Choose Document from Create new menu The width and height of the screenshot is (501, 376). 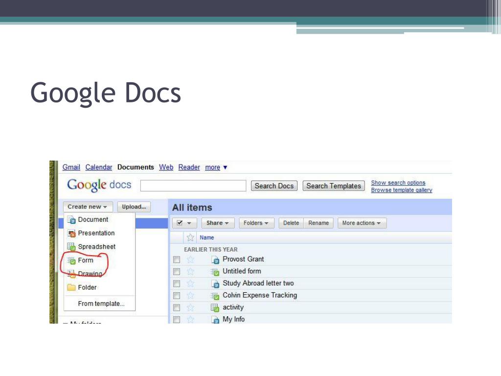(x=93, y=220)
